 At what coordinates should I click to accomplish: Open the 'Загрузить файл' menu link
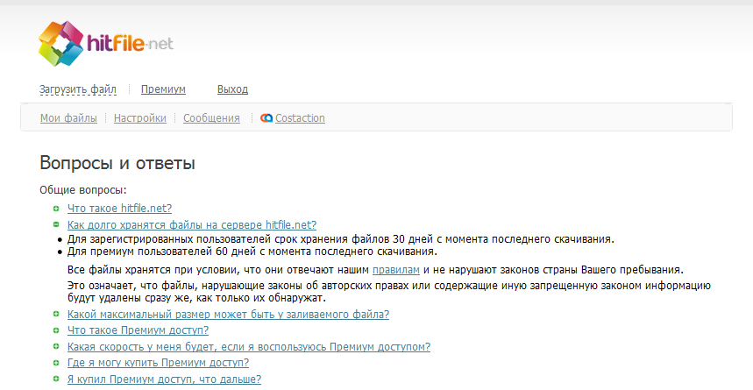coord(78,89)
